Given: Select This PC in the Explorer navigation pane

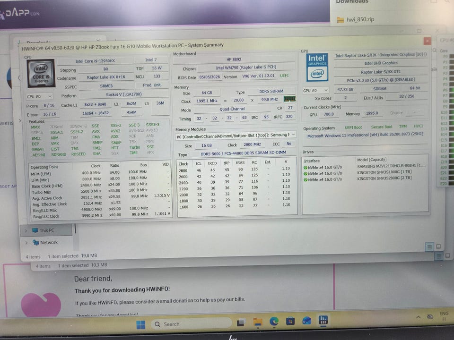Looking at the screenshot, I should [47, 230].
